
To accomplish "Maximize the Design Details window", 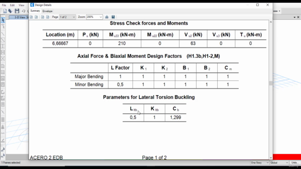I will (258, 5).
